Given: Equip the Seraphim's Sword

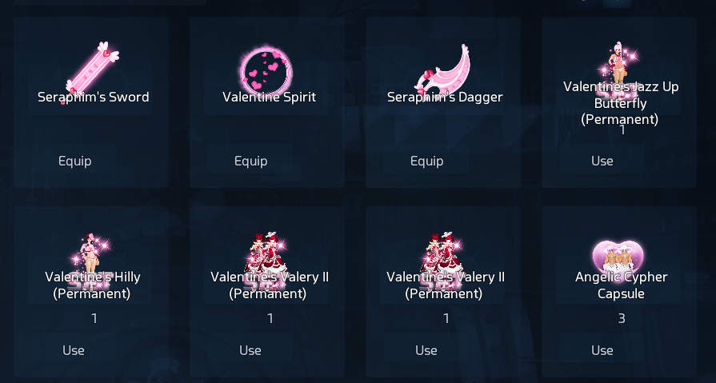Looking at the screenshot, I should coord(74,161).
